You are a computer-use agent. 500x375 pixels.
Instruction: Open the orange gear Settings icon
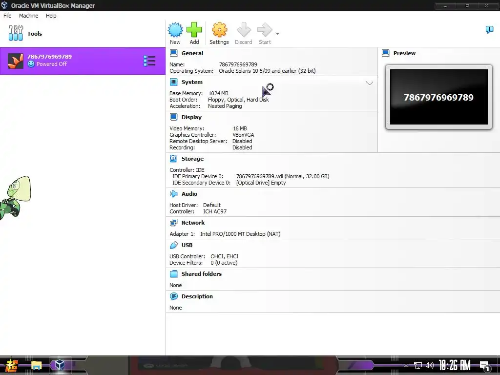[x=219, y=30]
